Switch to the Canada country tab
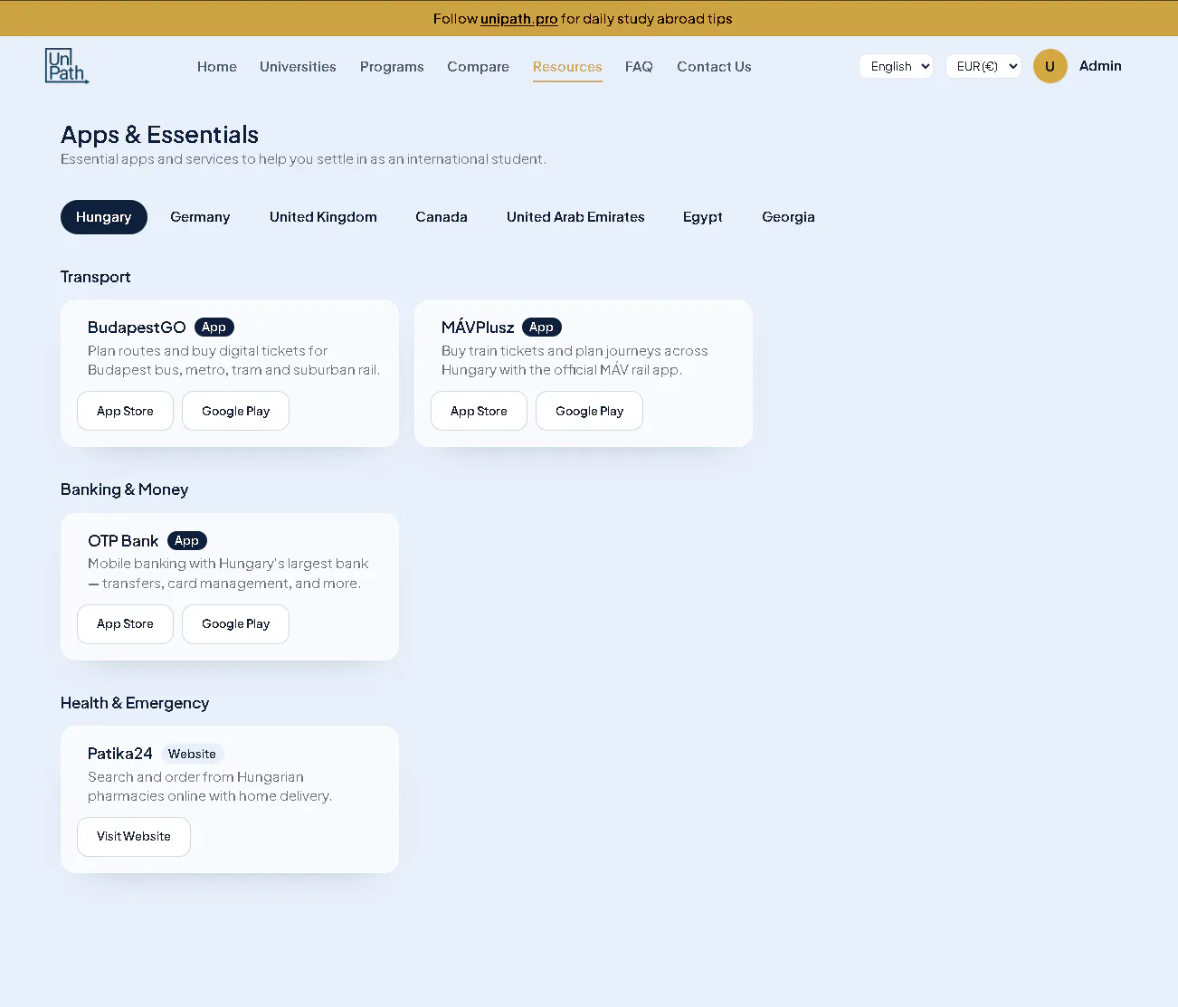The height and width of the screenshot is (1007, 1178). tap(442, 217)
